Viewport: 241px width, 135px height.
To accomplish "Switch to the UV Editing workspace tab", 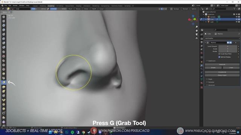I will [59, 6].
